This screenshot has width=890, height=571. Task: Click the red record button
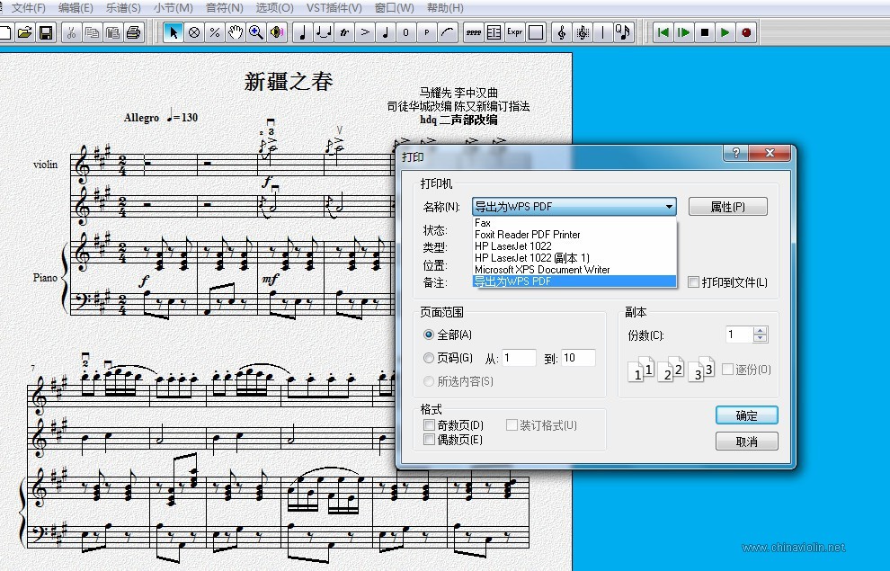[x=746, y=32]
